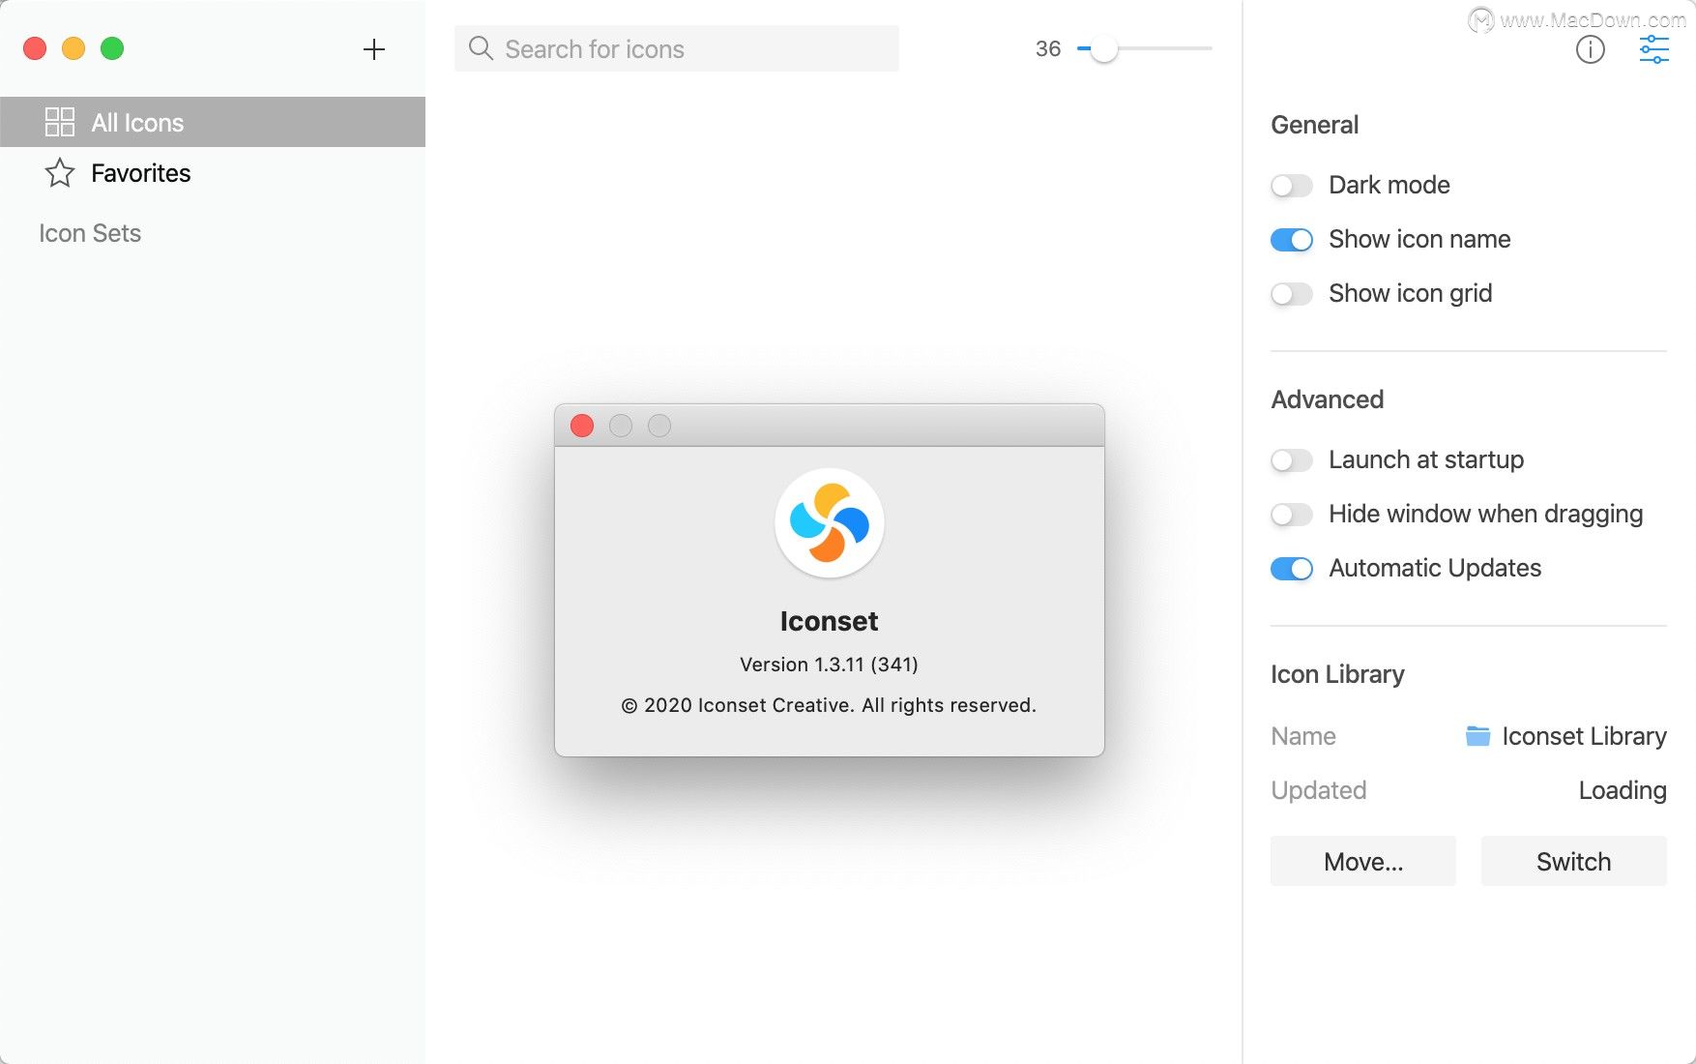Click the Iconset app logo in About window
Screen dimensions: 1696x1064
830,523
